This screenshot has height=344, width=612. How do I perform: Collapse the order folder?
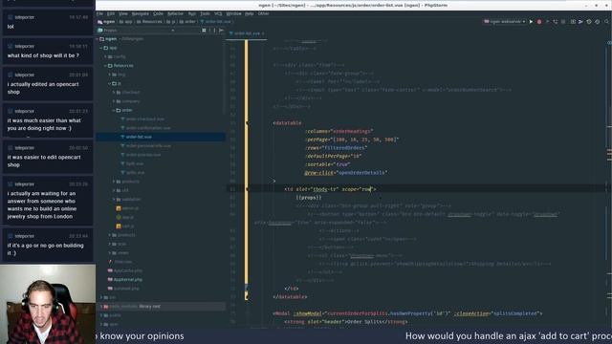tap(114, 111)
